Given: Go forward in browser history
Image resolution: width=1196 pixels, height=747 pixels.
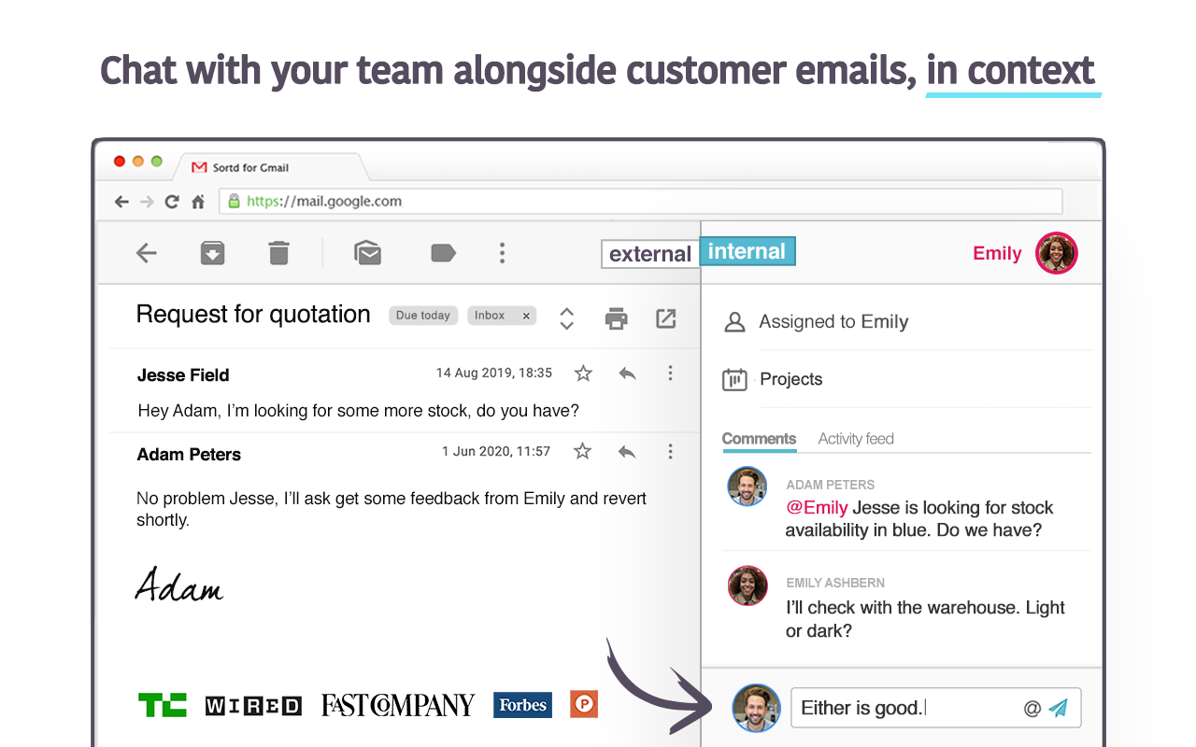Looking at the screenshot, I should (x=147, y=202).
